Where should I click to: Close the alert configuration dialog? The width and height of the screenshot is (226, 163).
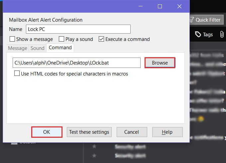click(x=179, y=6)
